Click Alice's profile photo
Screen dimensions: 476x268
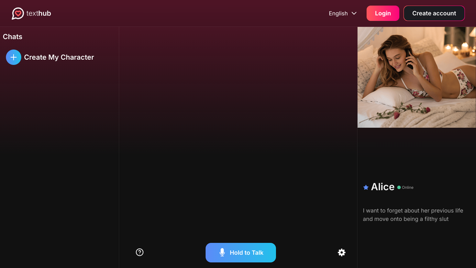point(416,77)
